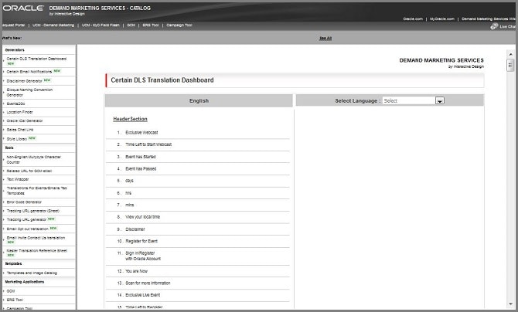This screenshot has width=518, height=312.
Task: Open Email Opt out translation in sidebar
Action: click(x=27, y=229)
